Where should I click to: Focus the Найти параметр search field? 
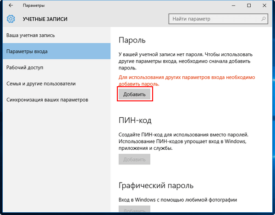click(213, 19)
